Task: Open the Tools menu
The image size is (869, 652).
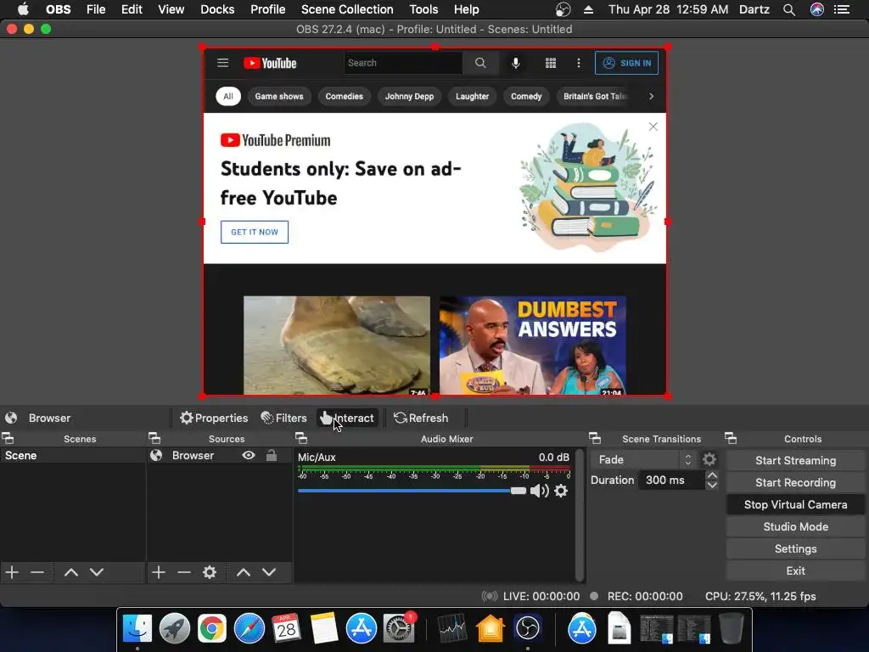Action: point(423,9)
